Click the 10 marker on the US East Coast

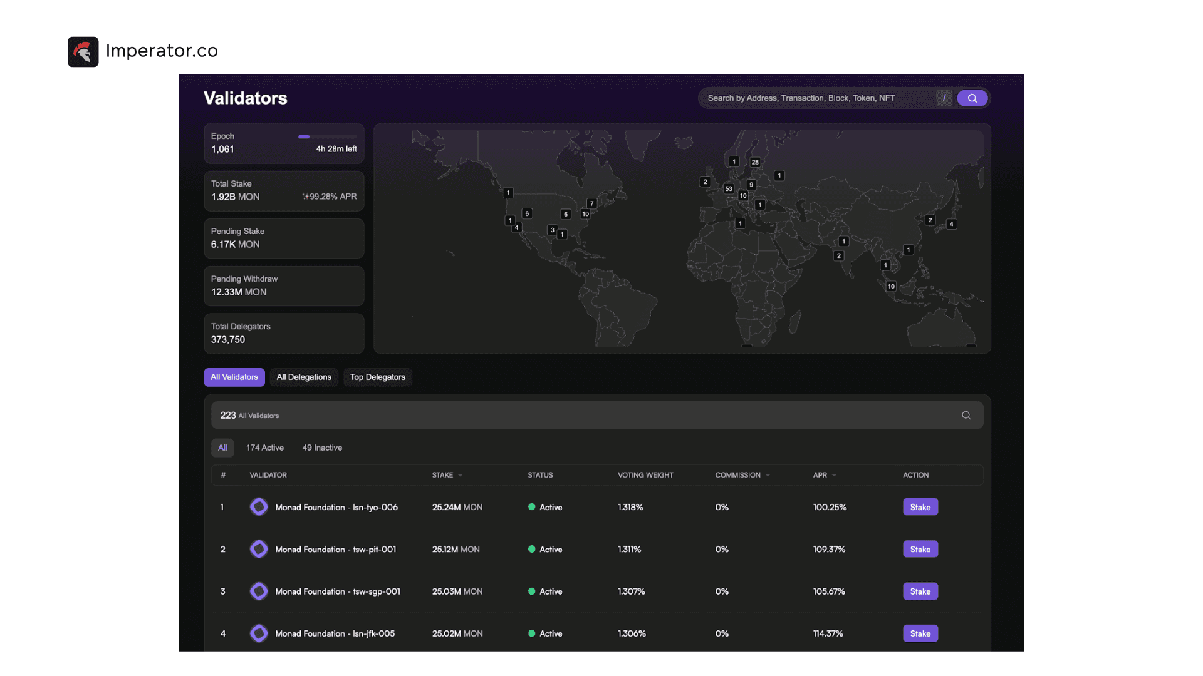click(585, 214)
